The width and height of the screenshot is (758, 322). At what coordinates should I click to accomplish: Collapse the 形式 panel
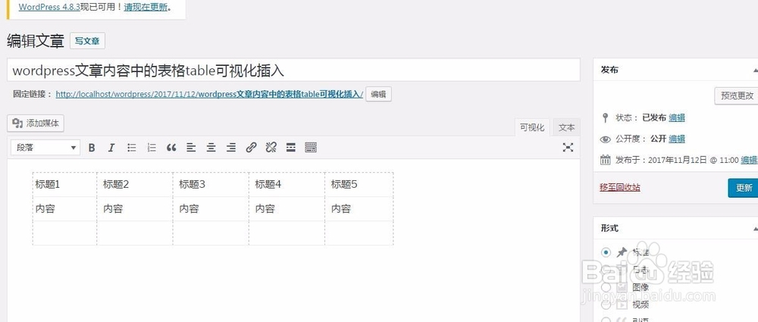tap(755, 229)
